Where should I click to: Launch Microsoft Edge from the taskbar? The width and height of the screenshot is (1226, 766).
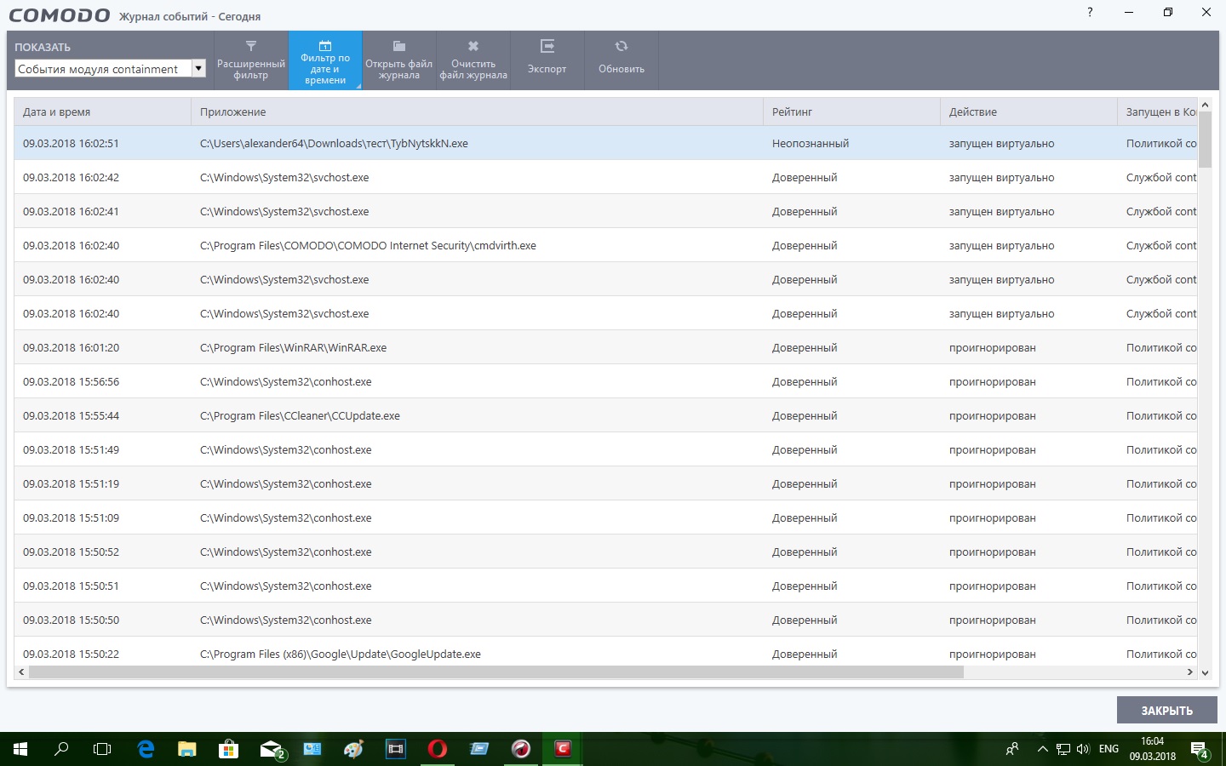tap(146, 749)
